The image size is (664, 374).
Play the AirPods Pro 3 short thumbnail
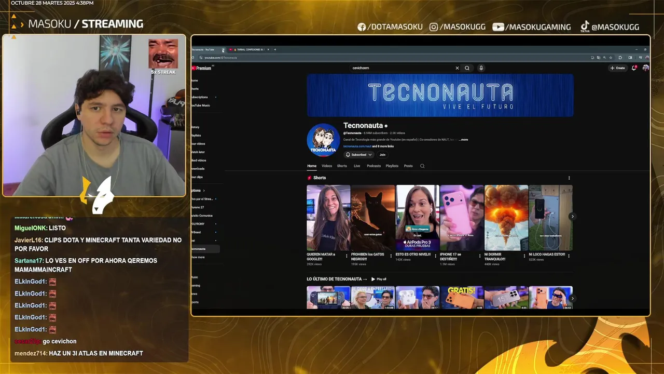418,218
